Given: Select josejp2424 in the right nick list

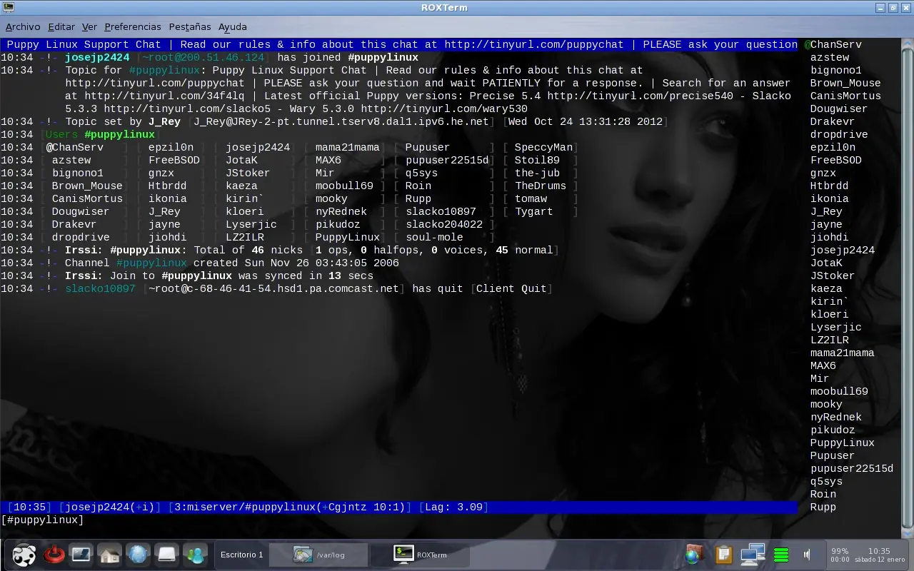Looking at the screenshot, I should (843, 250).
